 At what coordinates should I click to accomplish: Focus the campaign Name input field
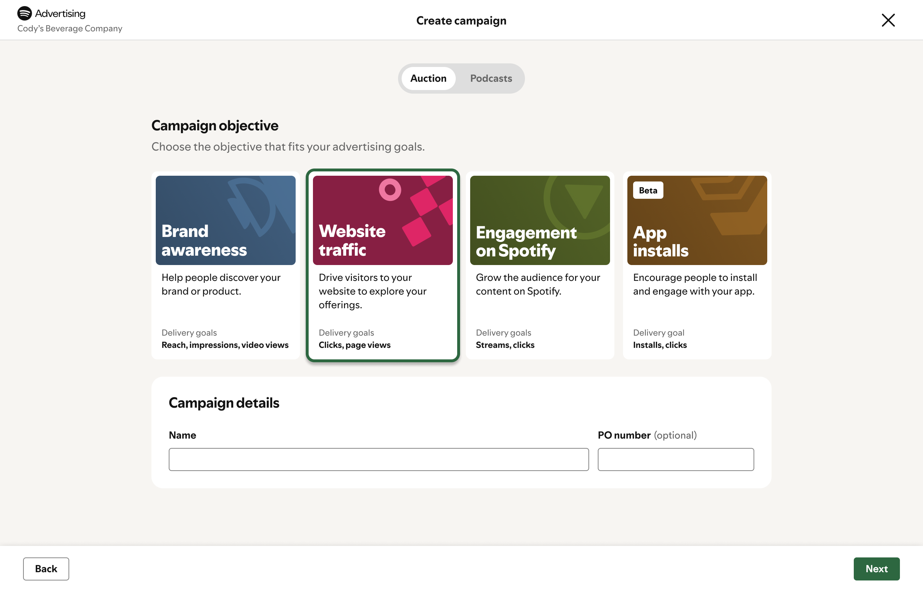(378, 459)
